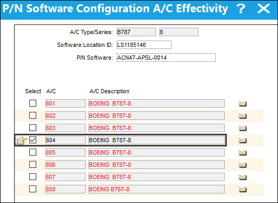Open the envelope note icon for aircraft 806

[x=242, y=165]
